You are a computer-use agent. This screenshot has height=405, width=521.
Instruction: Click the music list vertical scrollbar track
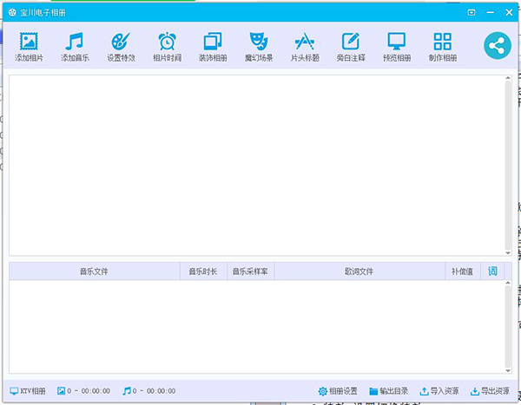(508, 327)
